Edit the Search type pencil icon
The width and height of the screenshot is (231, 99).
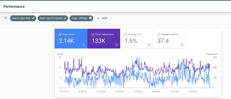pyautogui.click(x=34, y=18)
